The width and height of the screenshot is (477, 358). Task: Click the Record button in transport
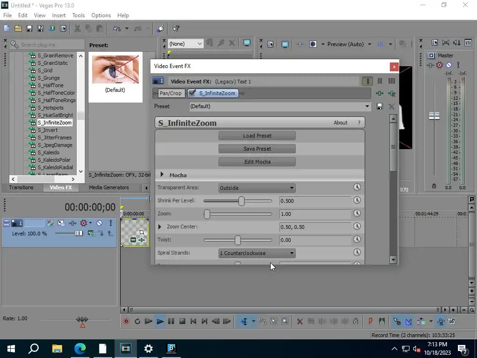(x=126, y=321)
